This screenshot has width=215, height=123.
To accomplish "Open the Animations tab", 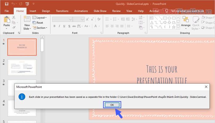I will [81, 11].
